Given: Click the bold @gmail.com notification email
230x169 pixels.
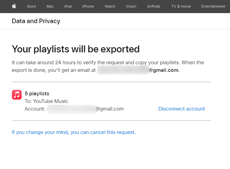Looking at the screenshot, I should pos(164,70).
